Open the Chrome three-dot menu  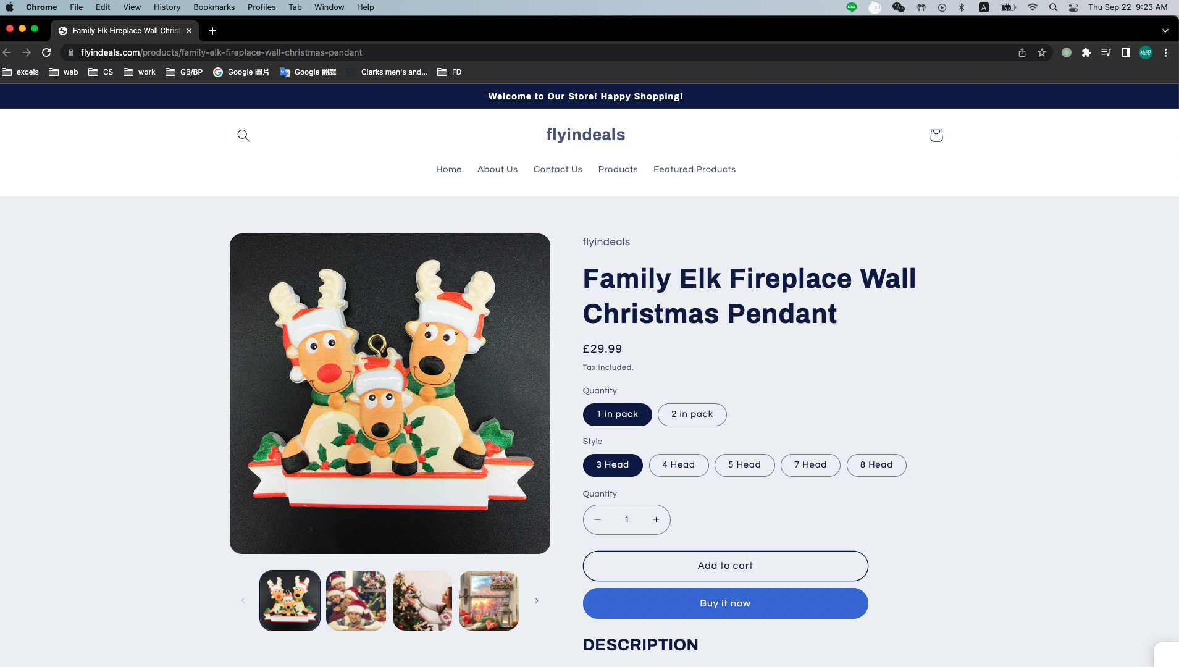coord(1165,52)
